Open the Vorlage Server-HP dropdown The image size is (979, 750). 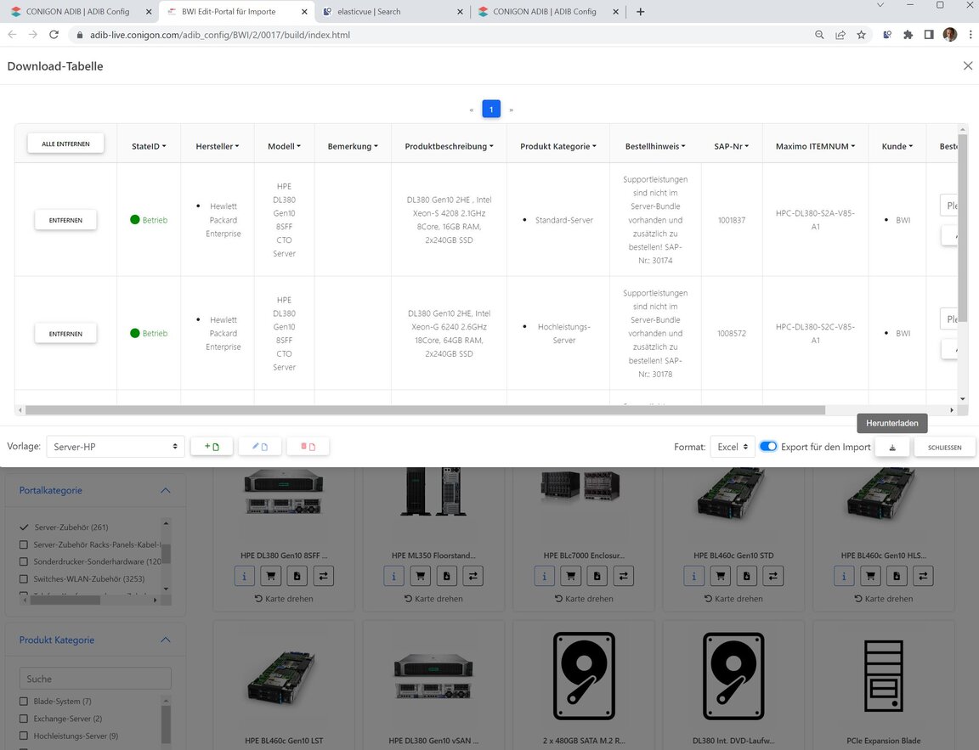tap(116, 447)
